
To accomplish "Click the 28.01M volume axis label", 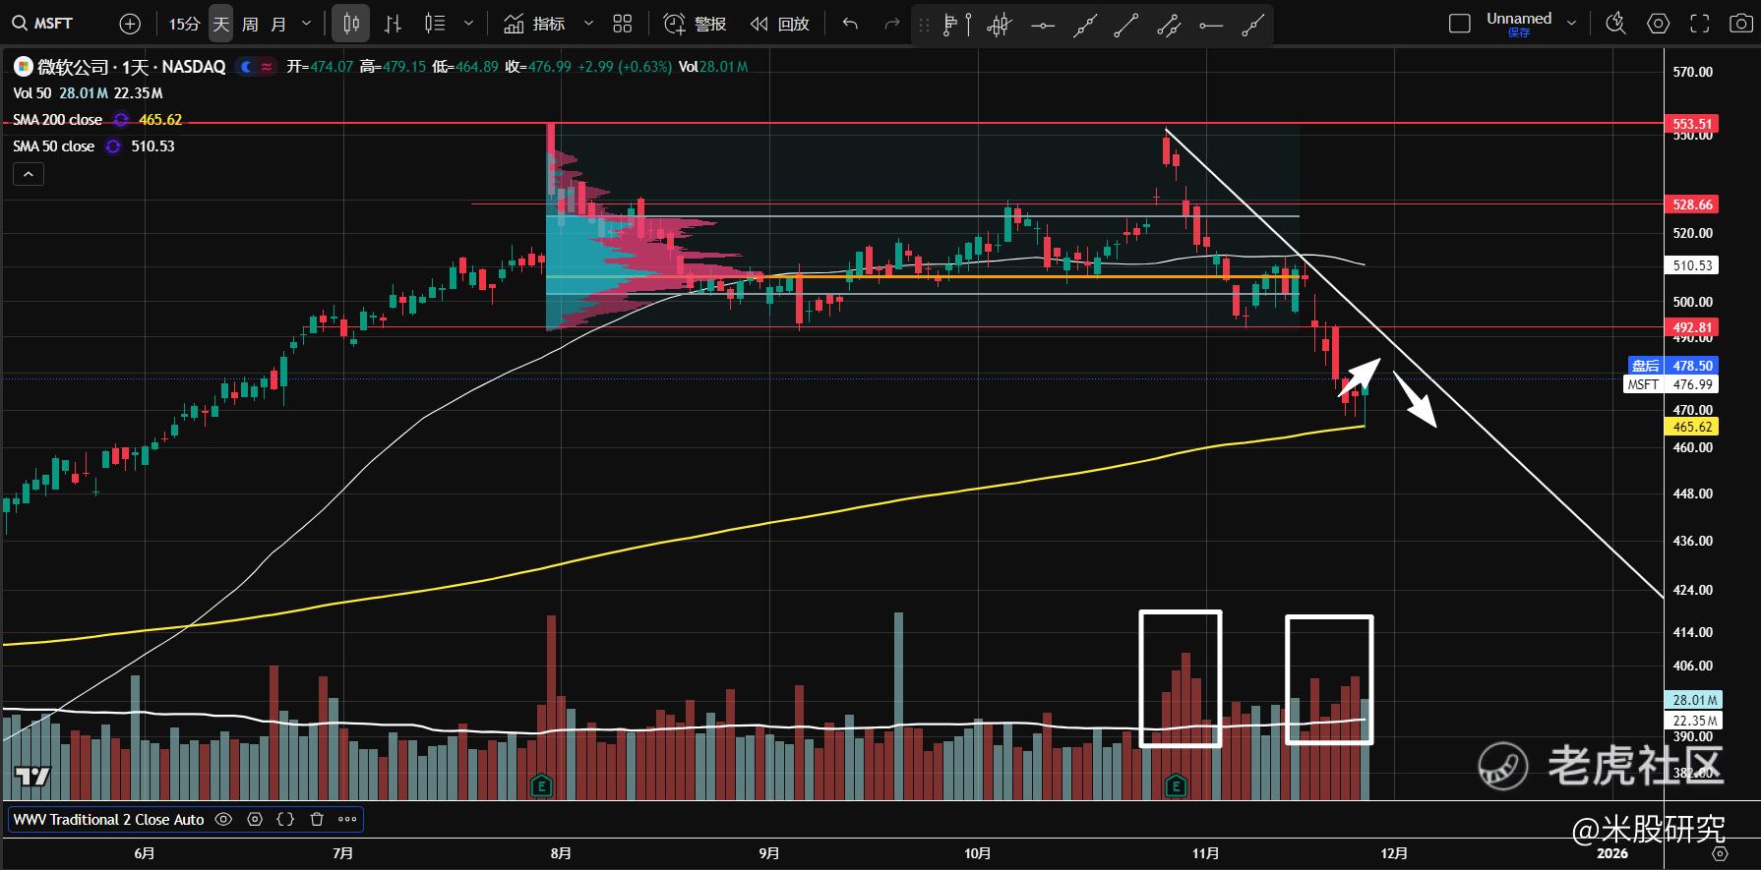I will (x=1694, y=700).
